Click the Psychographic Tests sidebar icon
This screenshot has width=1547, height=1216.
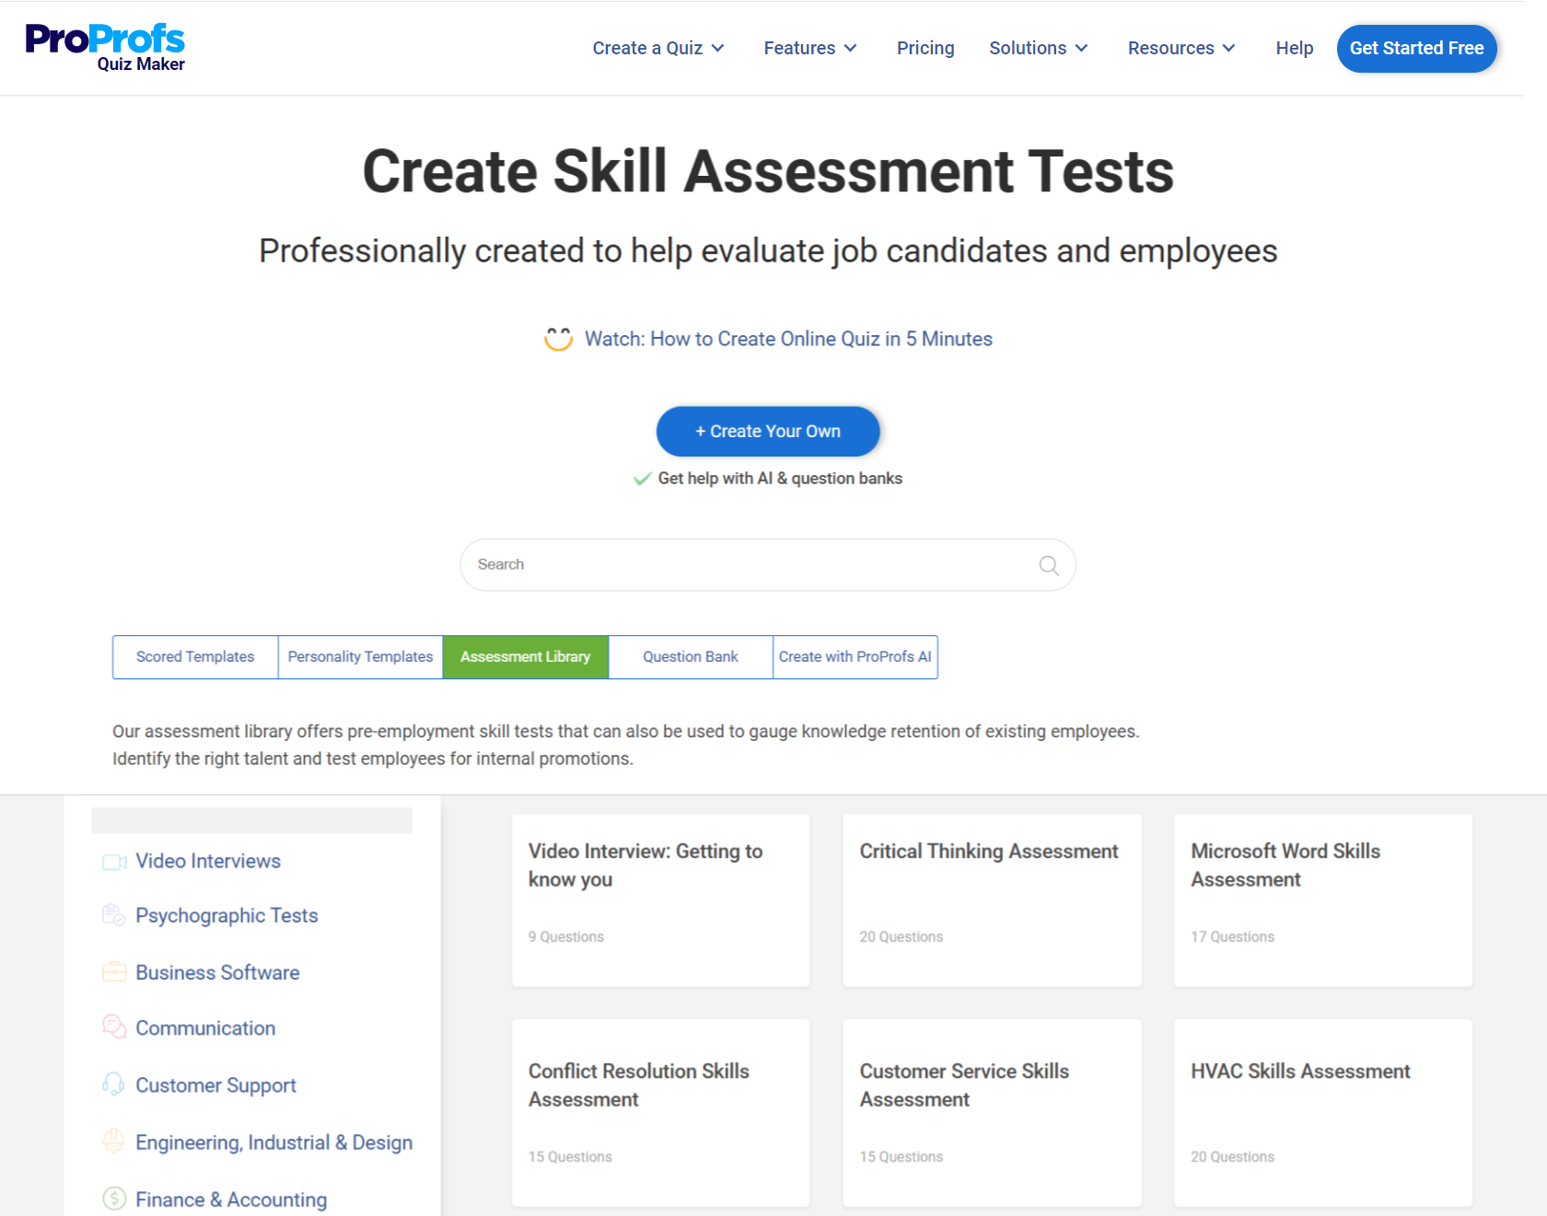click(x=114, y=916)
